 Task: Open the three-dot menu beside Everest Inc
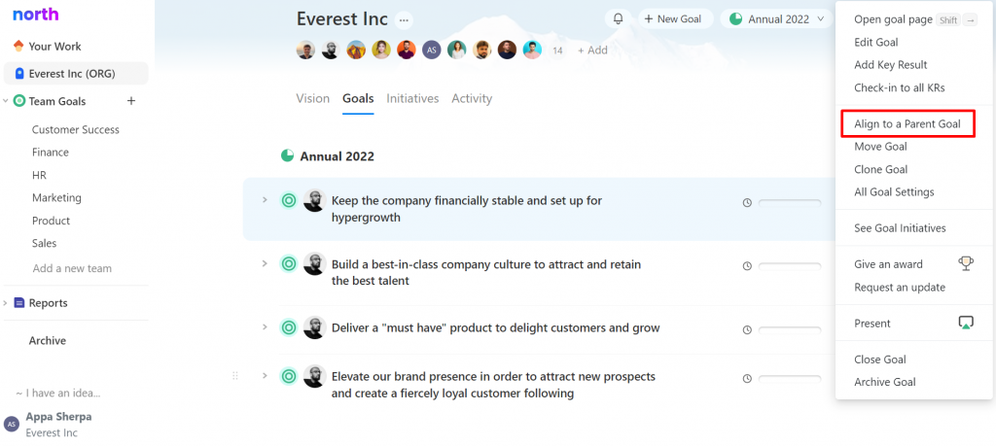pyautogui.click(x=404, y=20)
